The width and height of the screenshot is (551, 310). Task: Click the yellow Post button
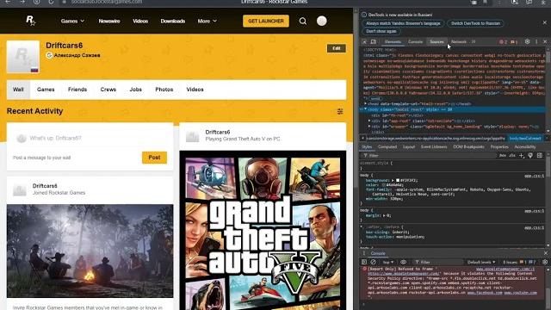(x=154, y=158)
